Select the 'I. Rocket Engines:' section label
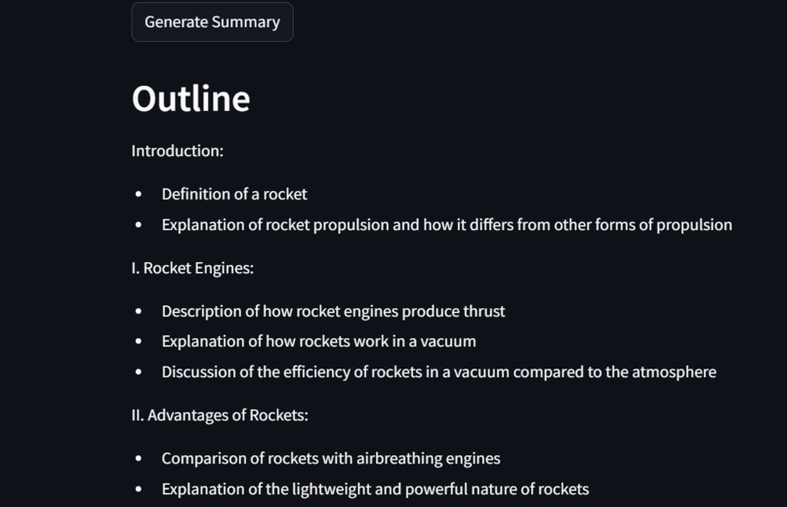The height and width of the screenshot is (507, 787). [192, 268]
